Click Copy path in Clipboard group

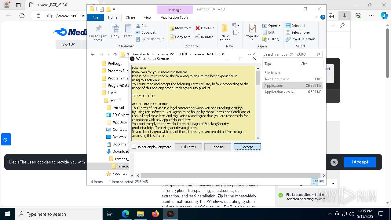coord(147,32)
